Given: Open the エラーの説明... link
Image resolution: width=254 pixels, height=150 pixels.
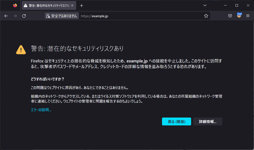Looking at the screenshot, I should 41,110.
